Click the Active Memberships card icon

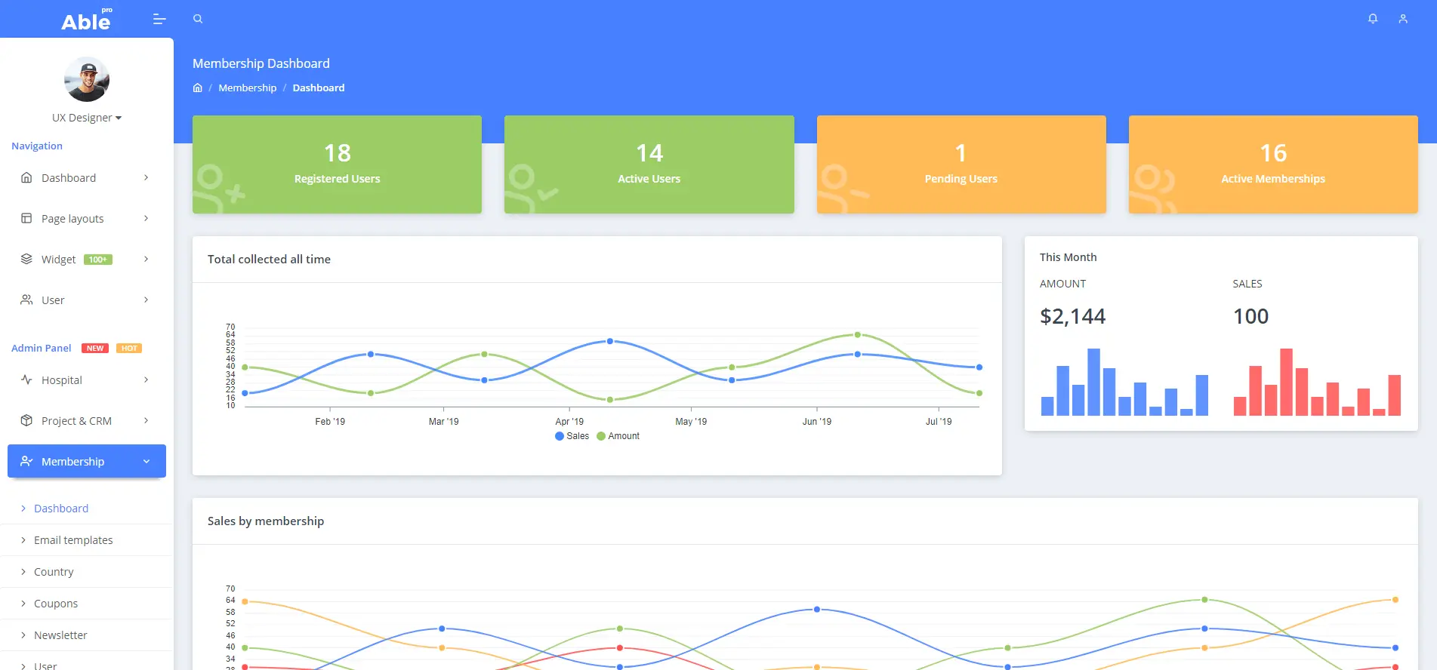click(1154, 189)
